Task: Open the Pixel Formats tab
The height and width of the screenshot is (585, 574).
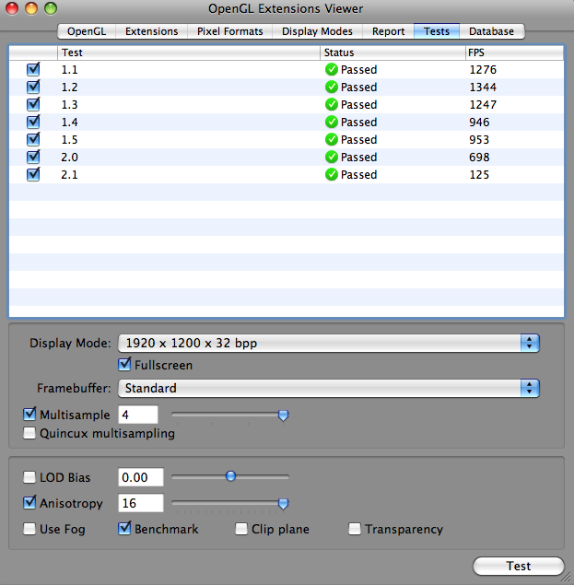Action: 230,31
